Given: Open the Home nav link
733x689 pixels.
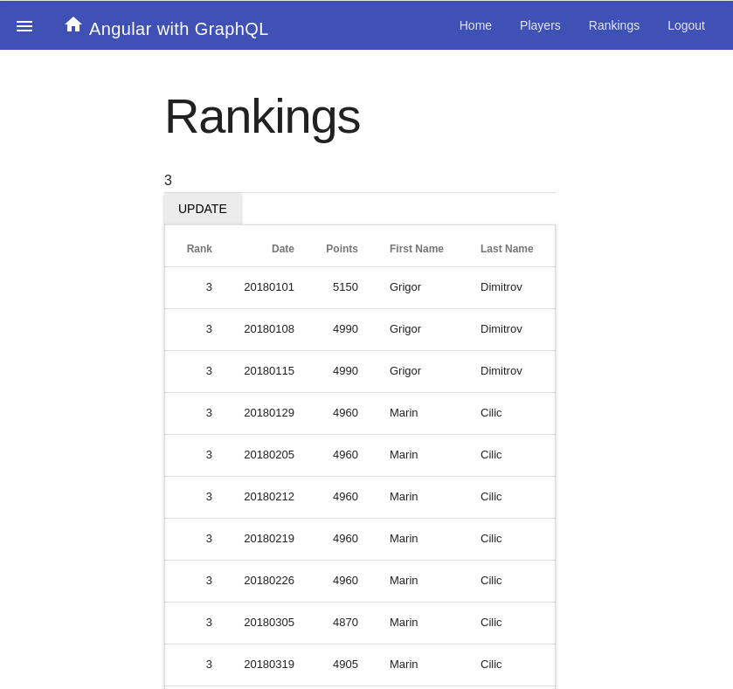Looking at the screenshot, I should (475, 25).
